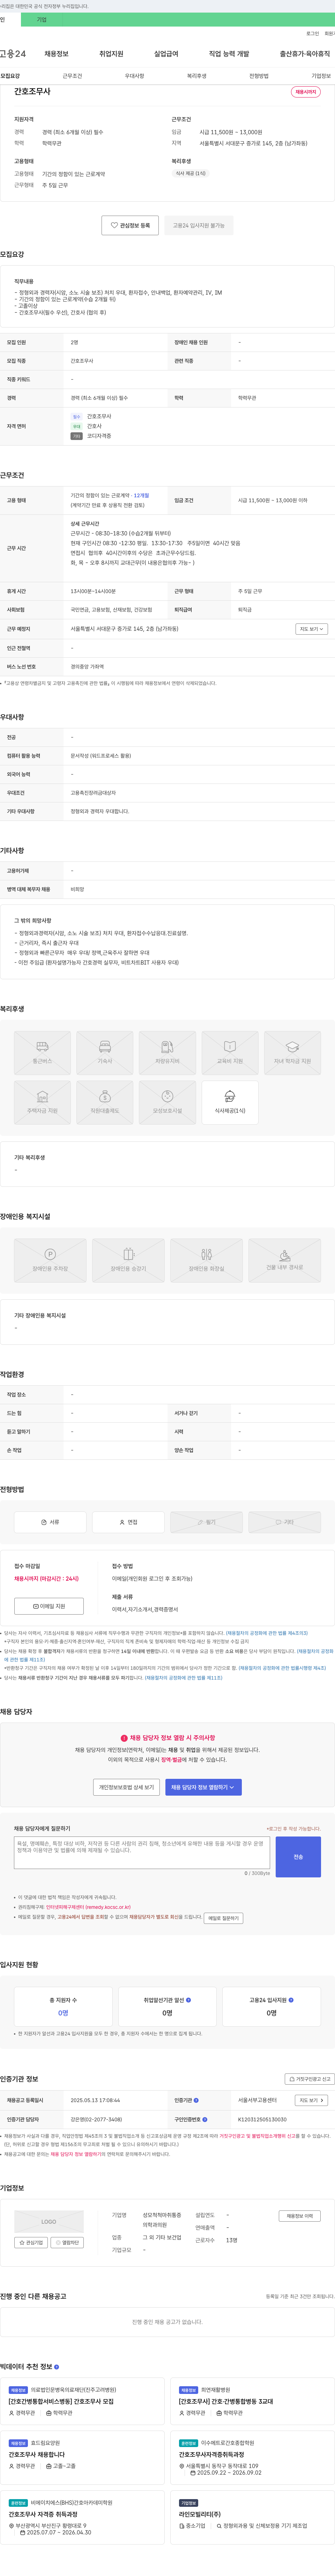Click the company LOGO thumbnail
The image size is (335, 2576).
click(49, 2222)
